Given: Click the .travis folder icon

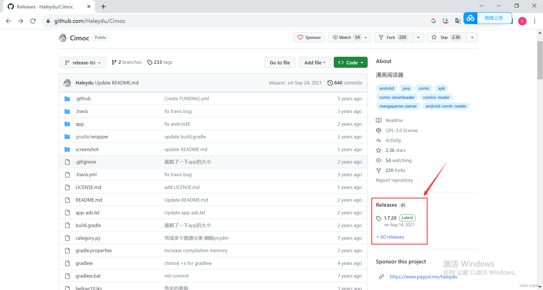Looking at the screenshot, I should (x=67, y=111).
